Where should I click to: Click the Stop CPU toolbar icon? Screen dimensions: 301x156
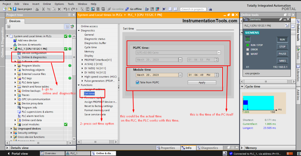click(x=157, y=9)
